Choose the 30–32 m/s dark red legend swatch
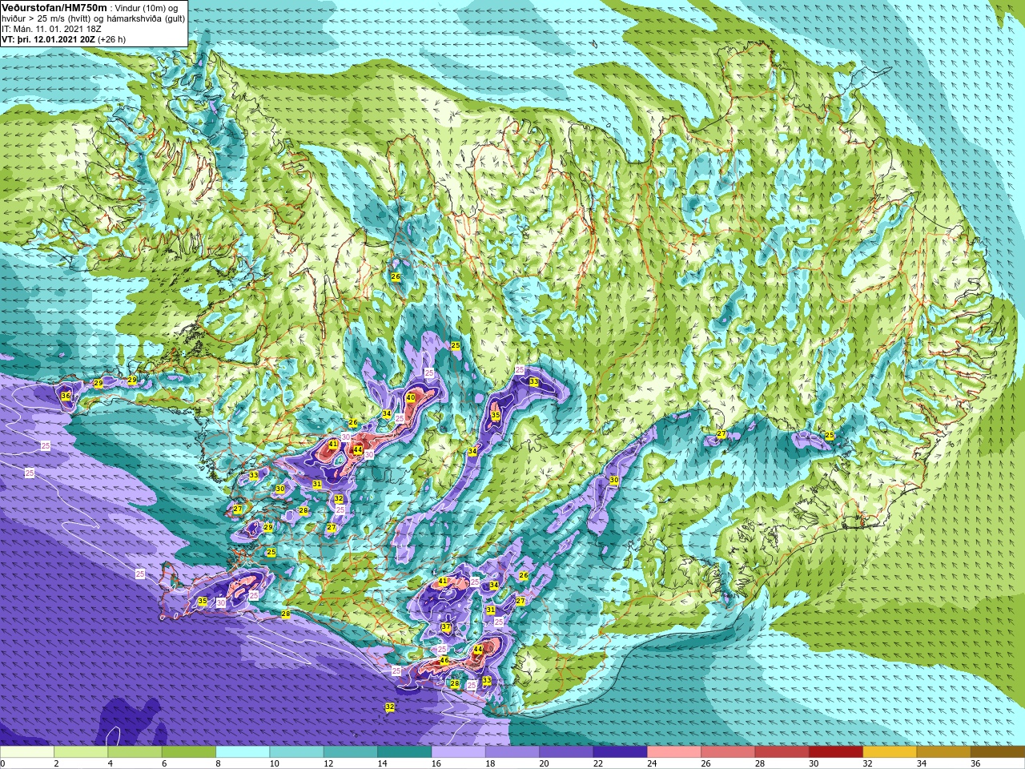 point(836,752)
